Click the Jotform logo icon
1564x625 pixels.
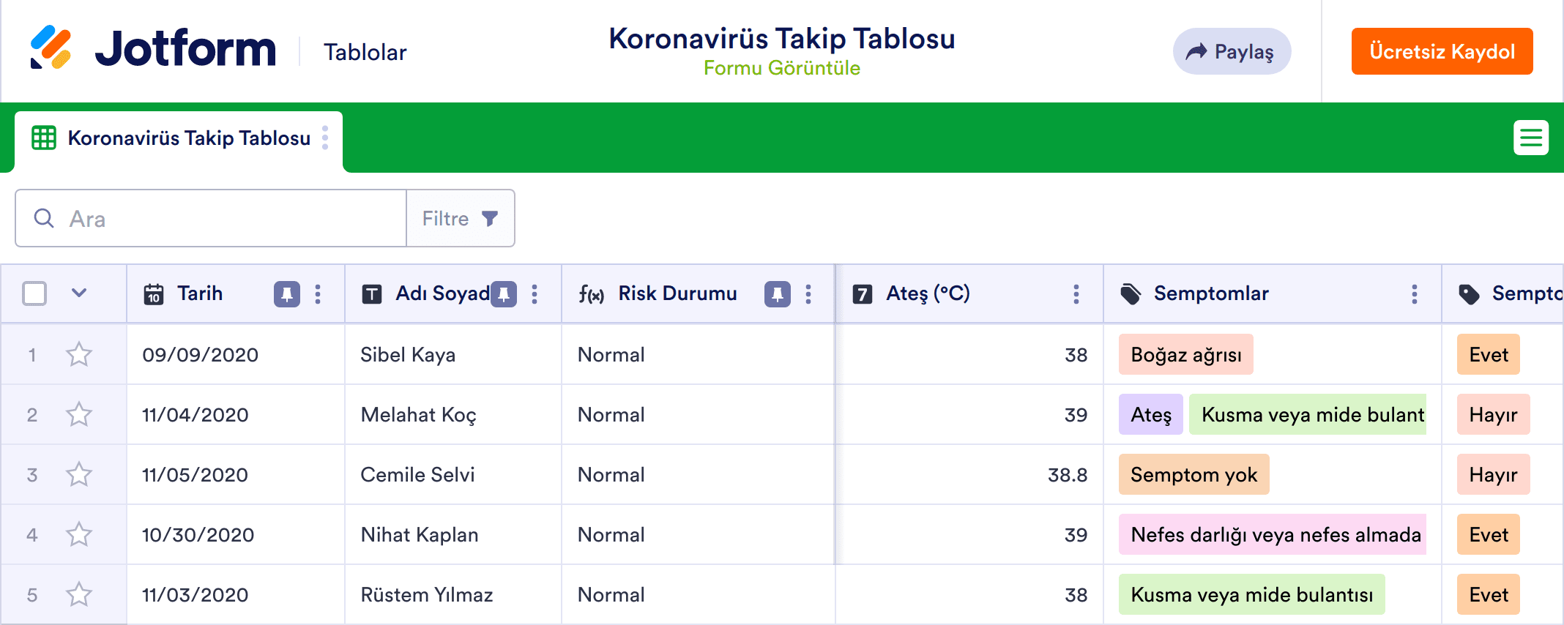click(x=51, y=48)
